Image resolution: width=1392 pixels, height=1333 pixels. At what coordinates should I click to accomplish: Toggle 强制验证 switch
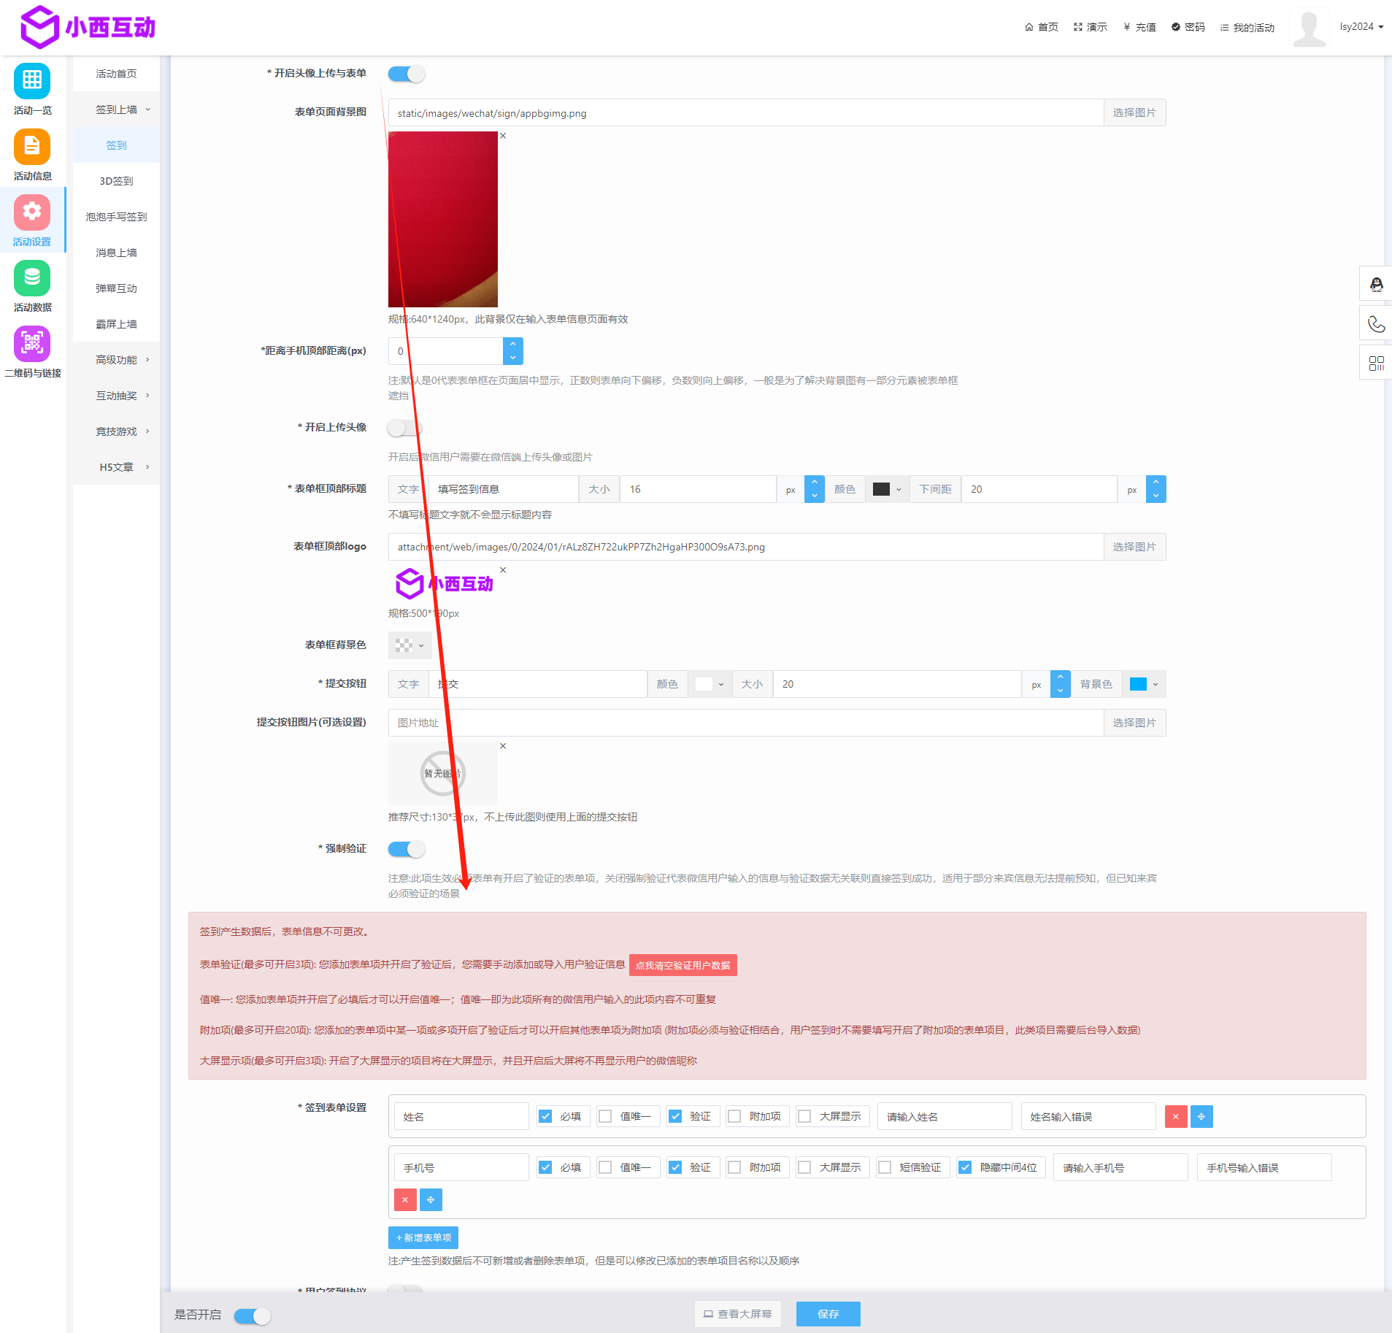tap(406, 849)
